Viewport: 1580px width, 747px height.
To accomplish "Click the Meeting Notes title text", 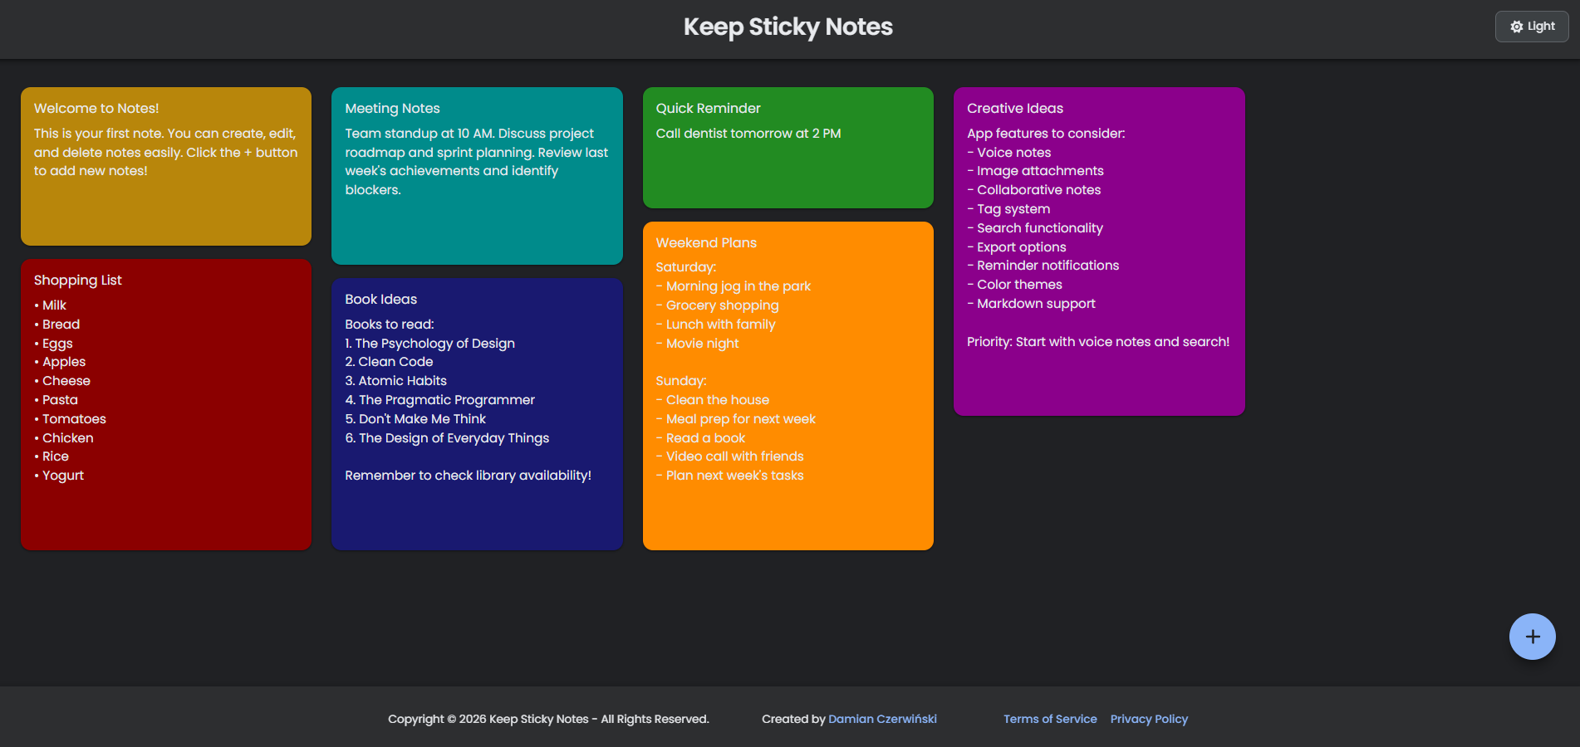I will 392,109.
